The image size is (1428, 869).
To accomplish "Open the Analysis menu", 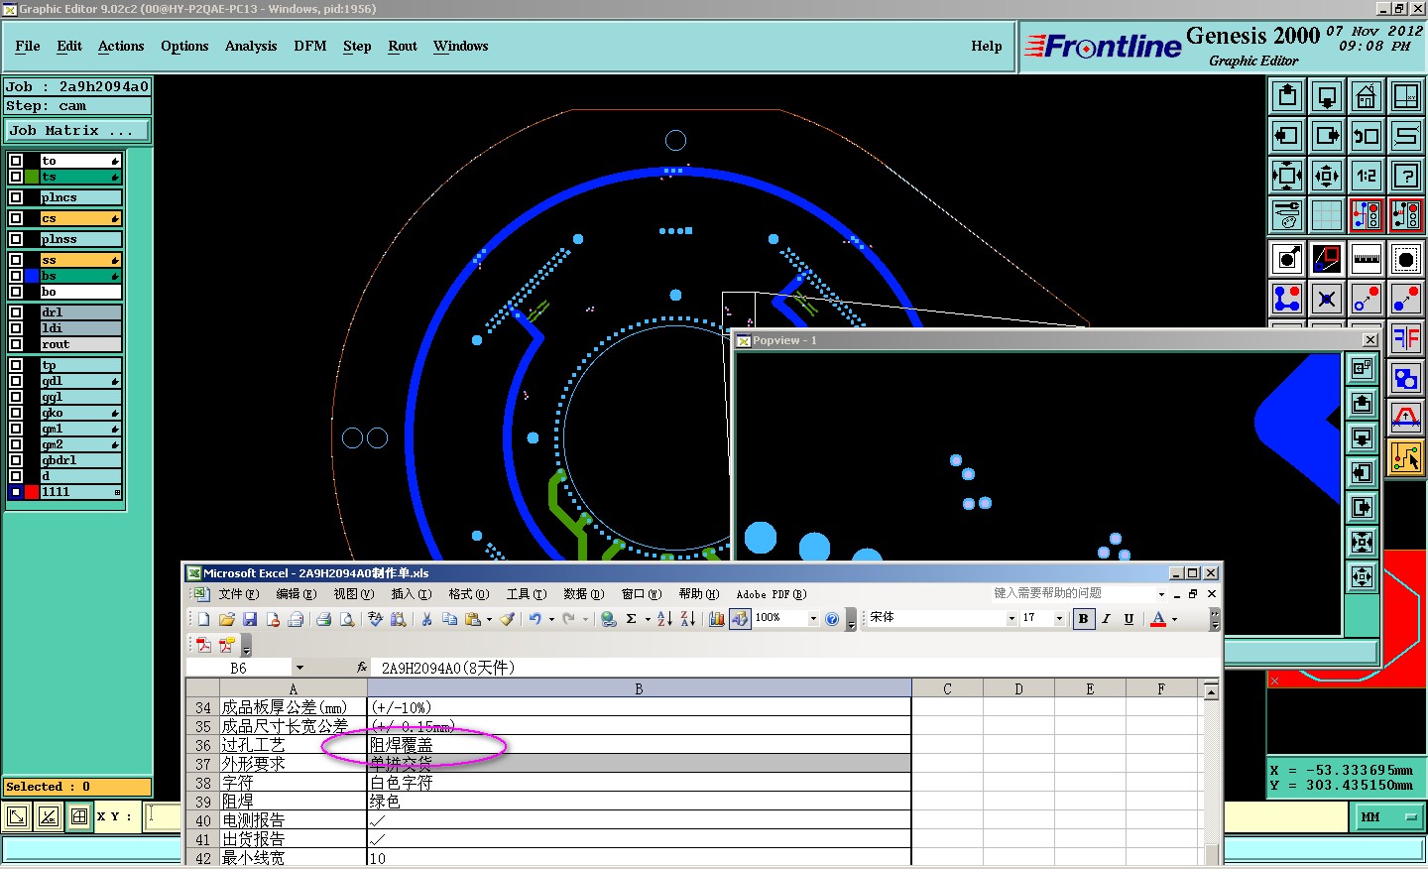I will (250, 47).
